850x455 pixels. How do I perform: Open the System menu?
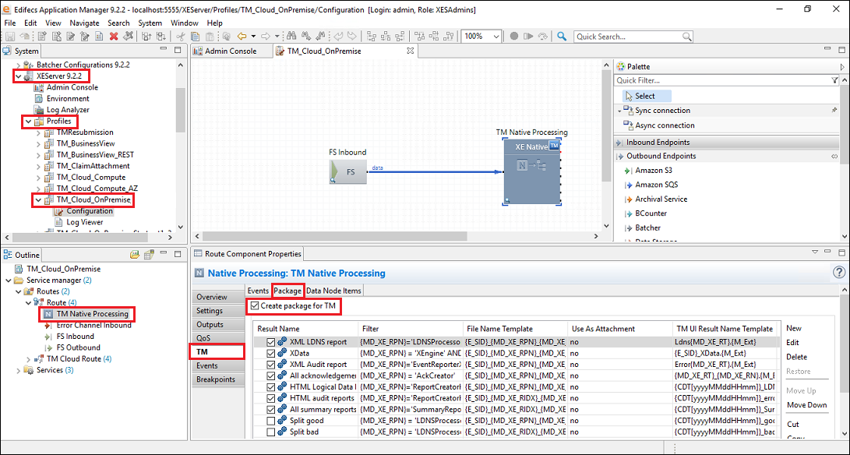pos(150,23)
